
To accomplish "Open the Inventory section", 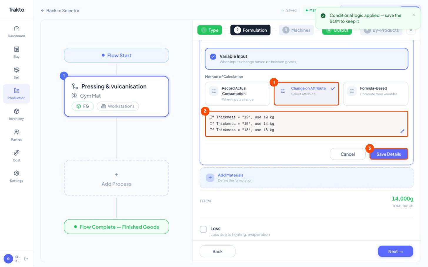I will pos(16,115).
